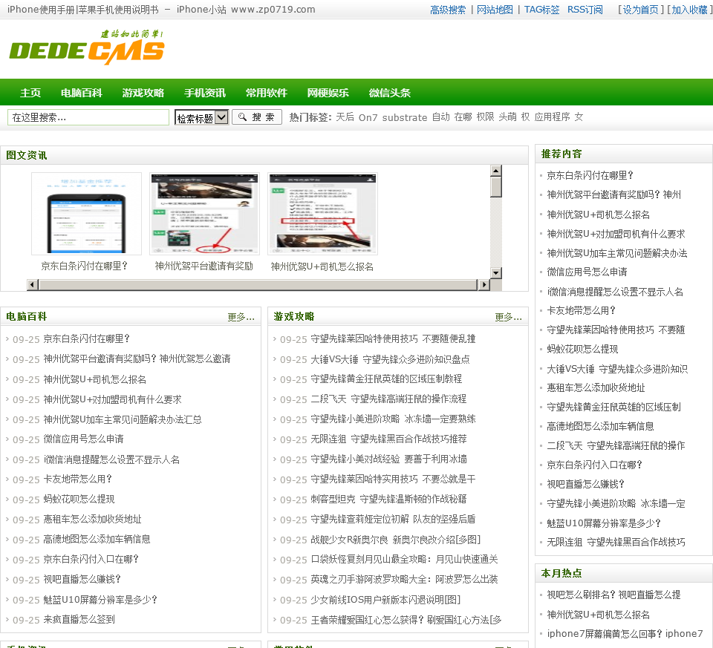The height and width of the screenshot is (648, 713).
Task: Open the 神州优驾平台邀请有奖励 thumbnail image
Action: [x=205, y=214]
